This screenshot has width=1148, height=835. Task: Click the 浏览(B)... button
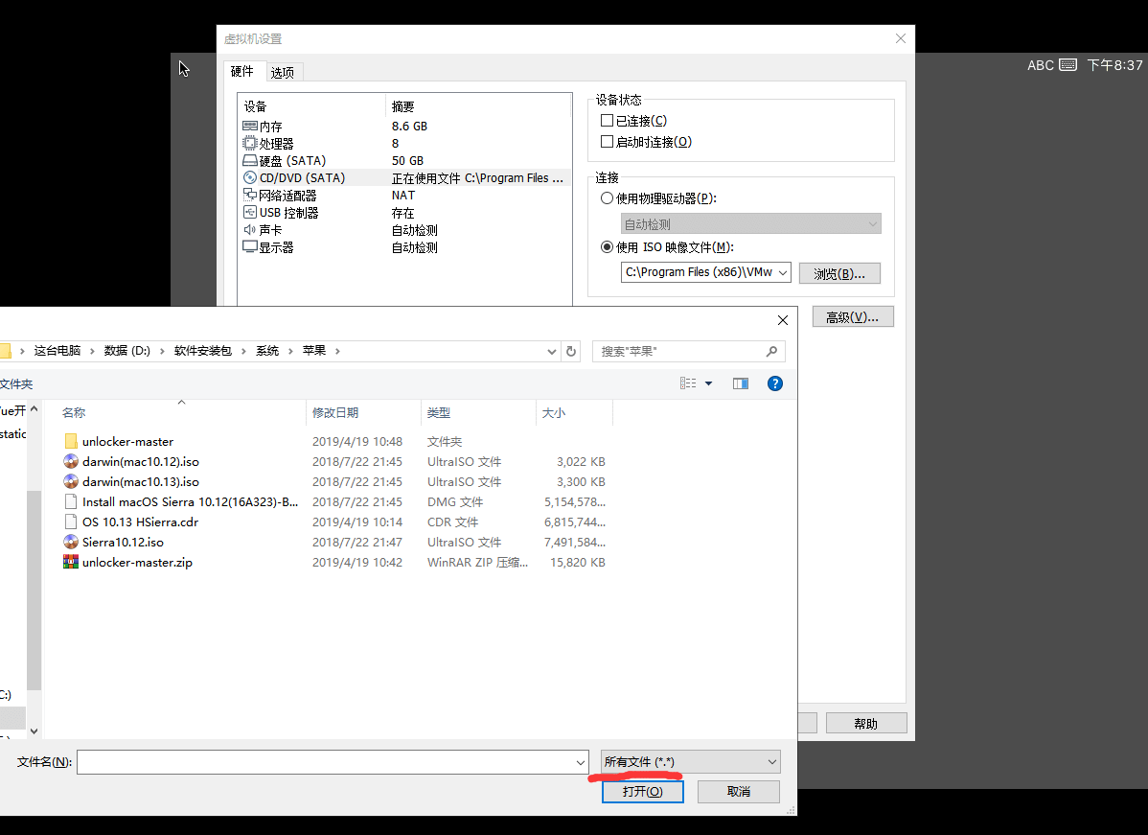tap(839, 274)
